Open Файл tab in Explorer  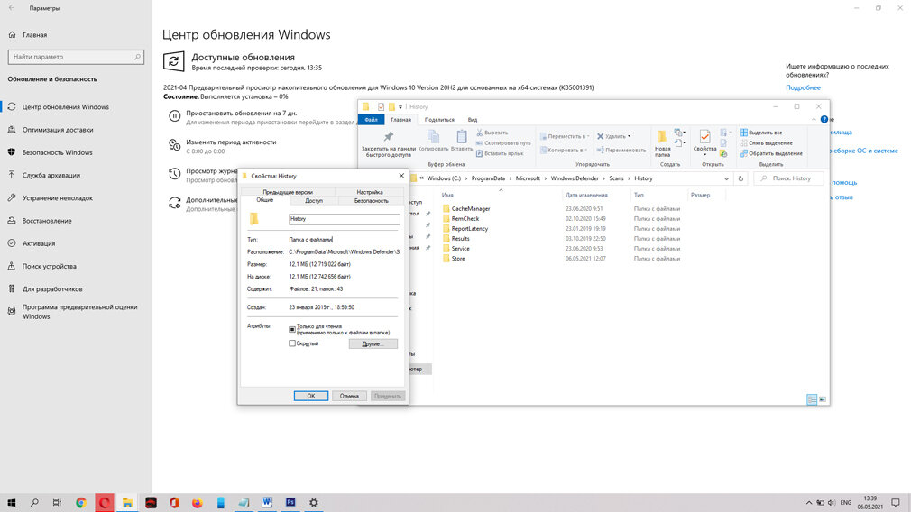point(371,120)
